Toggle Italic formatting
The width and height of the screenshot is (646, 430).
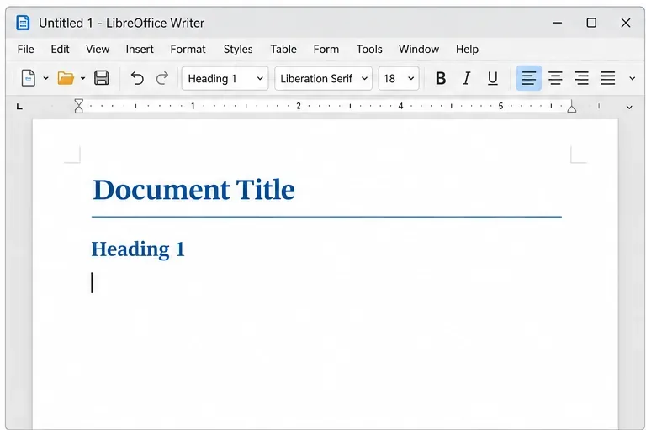point(466,78)
